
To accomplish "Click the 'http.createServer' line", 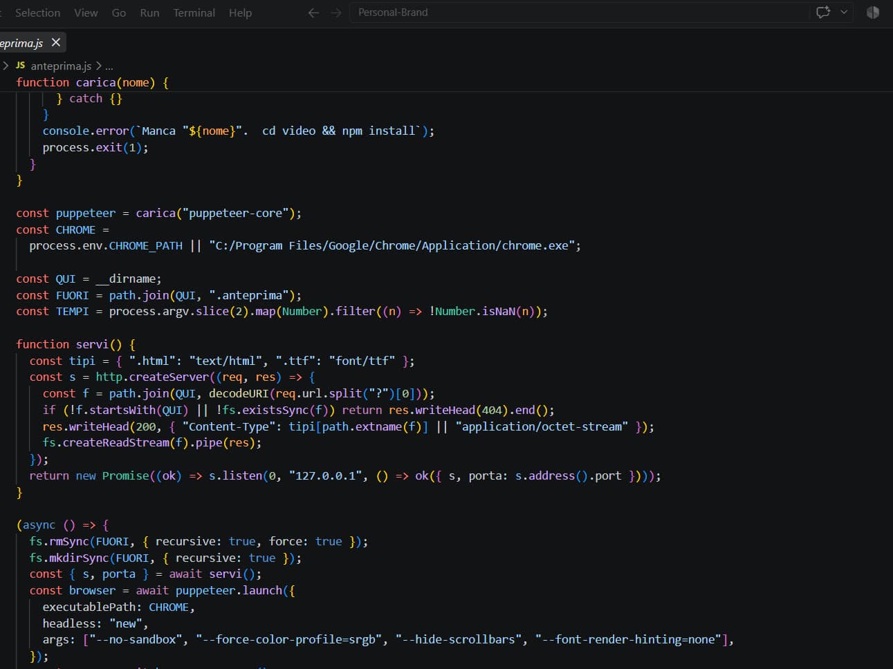I will coord(172,377).
